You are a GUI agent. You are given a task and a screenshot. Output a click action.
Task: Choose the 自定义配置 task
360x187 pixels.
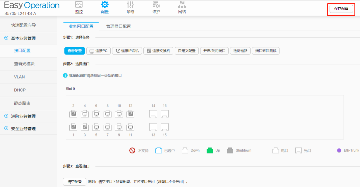coord(187,51)
